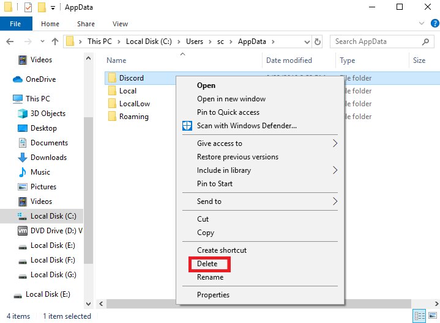440x323 pixels.
Task: Click the Search AppData input field
Action: click(x=382, y=42)
